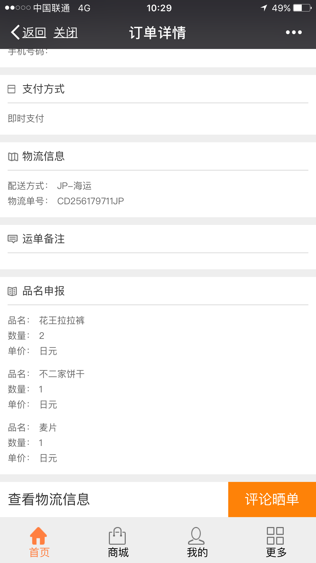The height and width of the screenshot is (563, 316).
Task: Tap the 更多 tab label
Action: point(276,553)
